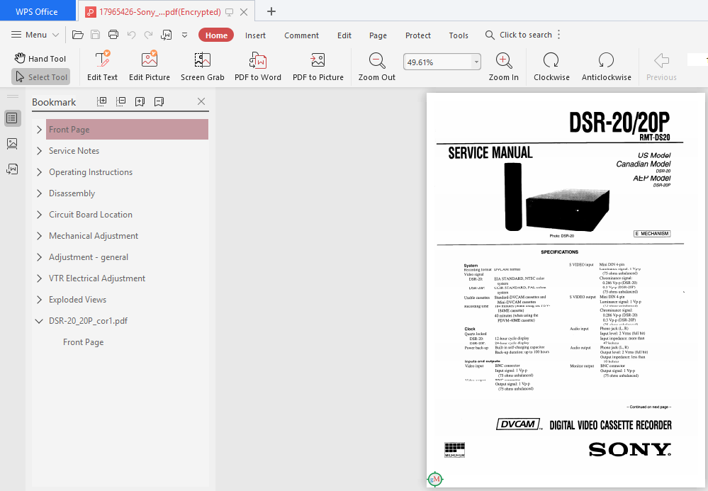708x491 pixels.
Task: Expand the Disassembly bookmark
Action: pyautogui.click(x=39, y=193)
